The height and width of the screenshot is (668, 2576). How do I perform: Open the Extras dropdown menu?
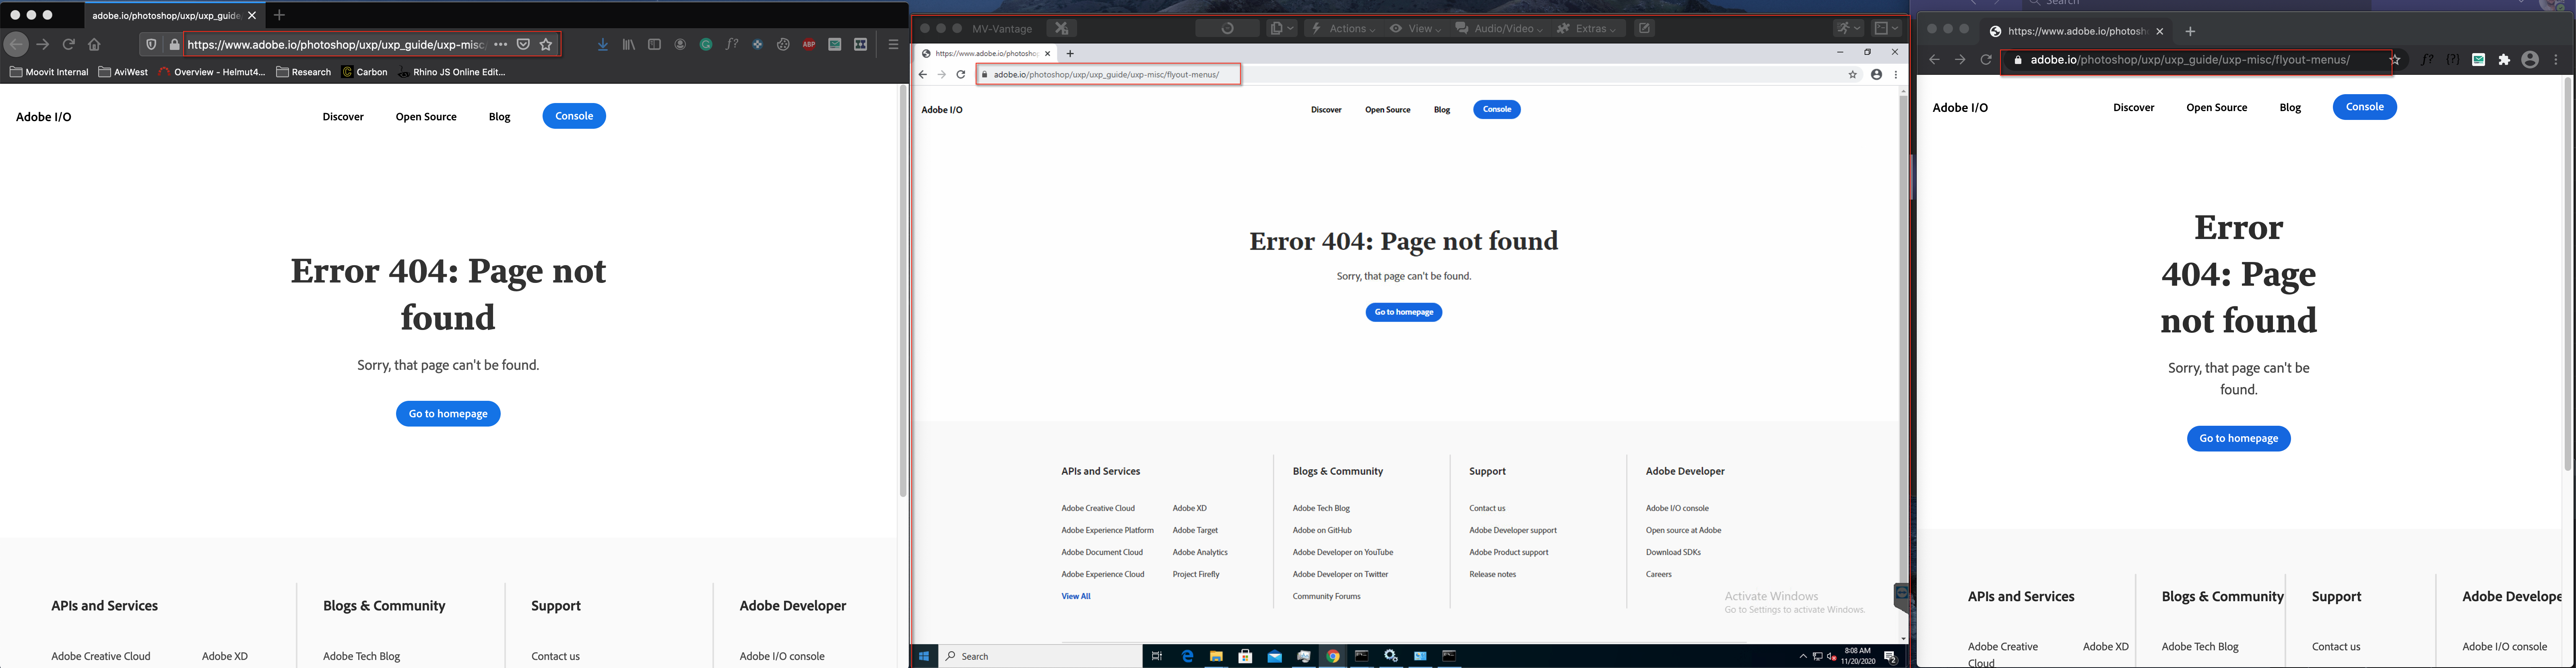[1588, 28]
